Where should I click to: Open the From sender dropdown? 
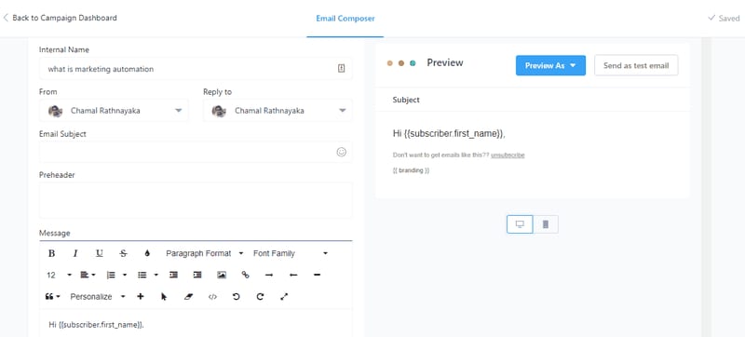[114, 111]
